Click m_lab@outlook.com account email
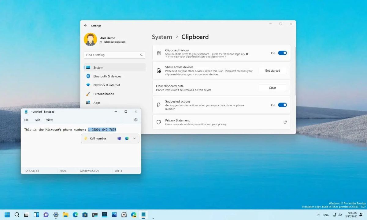This screenshot has width=367, height=220. click(x=113, y=42)
